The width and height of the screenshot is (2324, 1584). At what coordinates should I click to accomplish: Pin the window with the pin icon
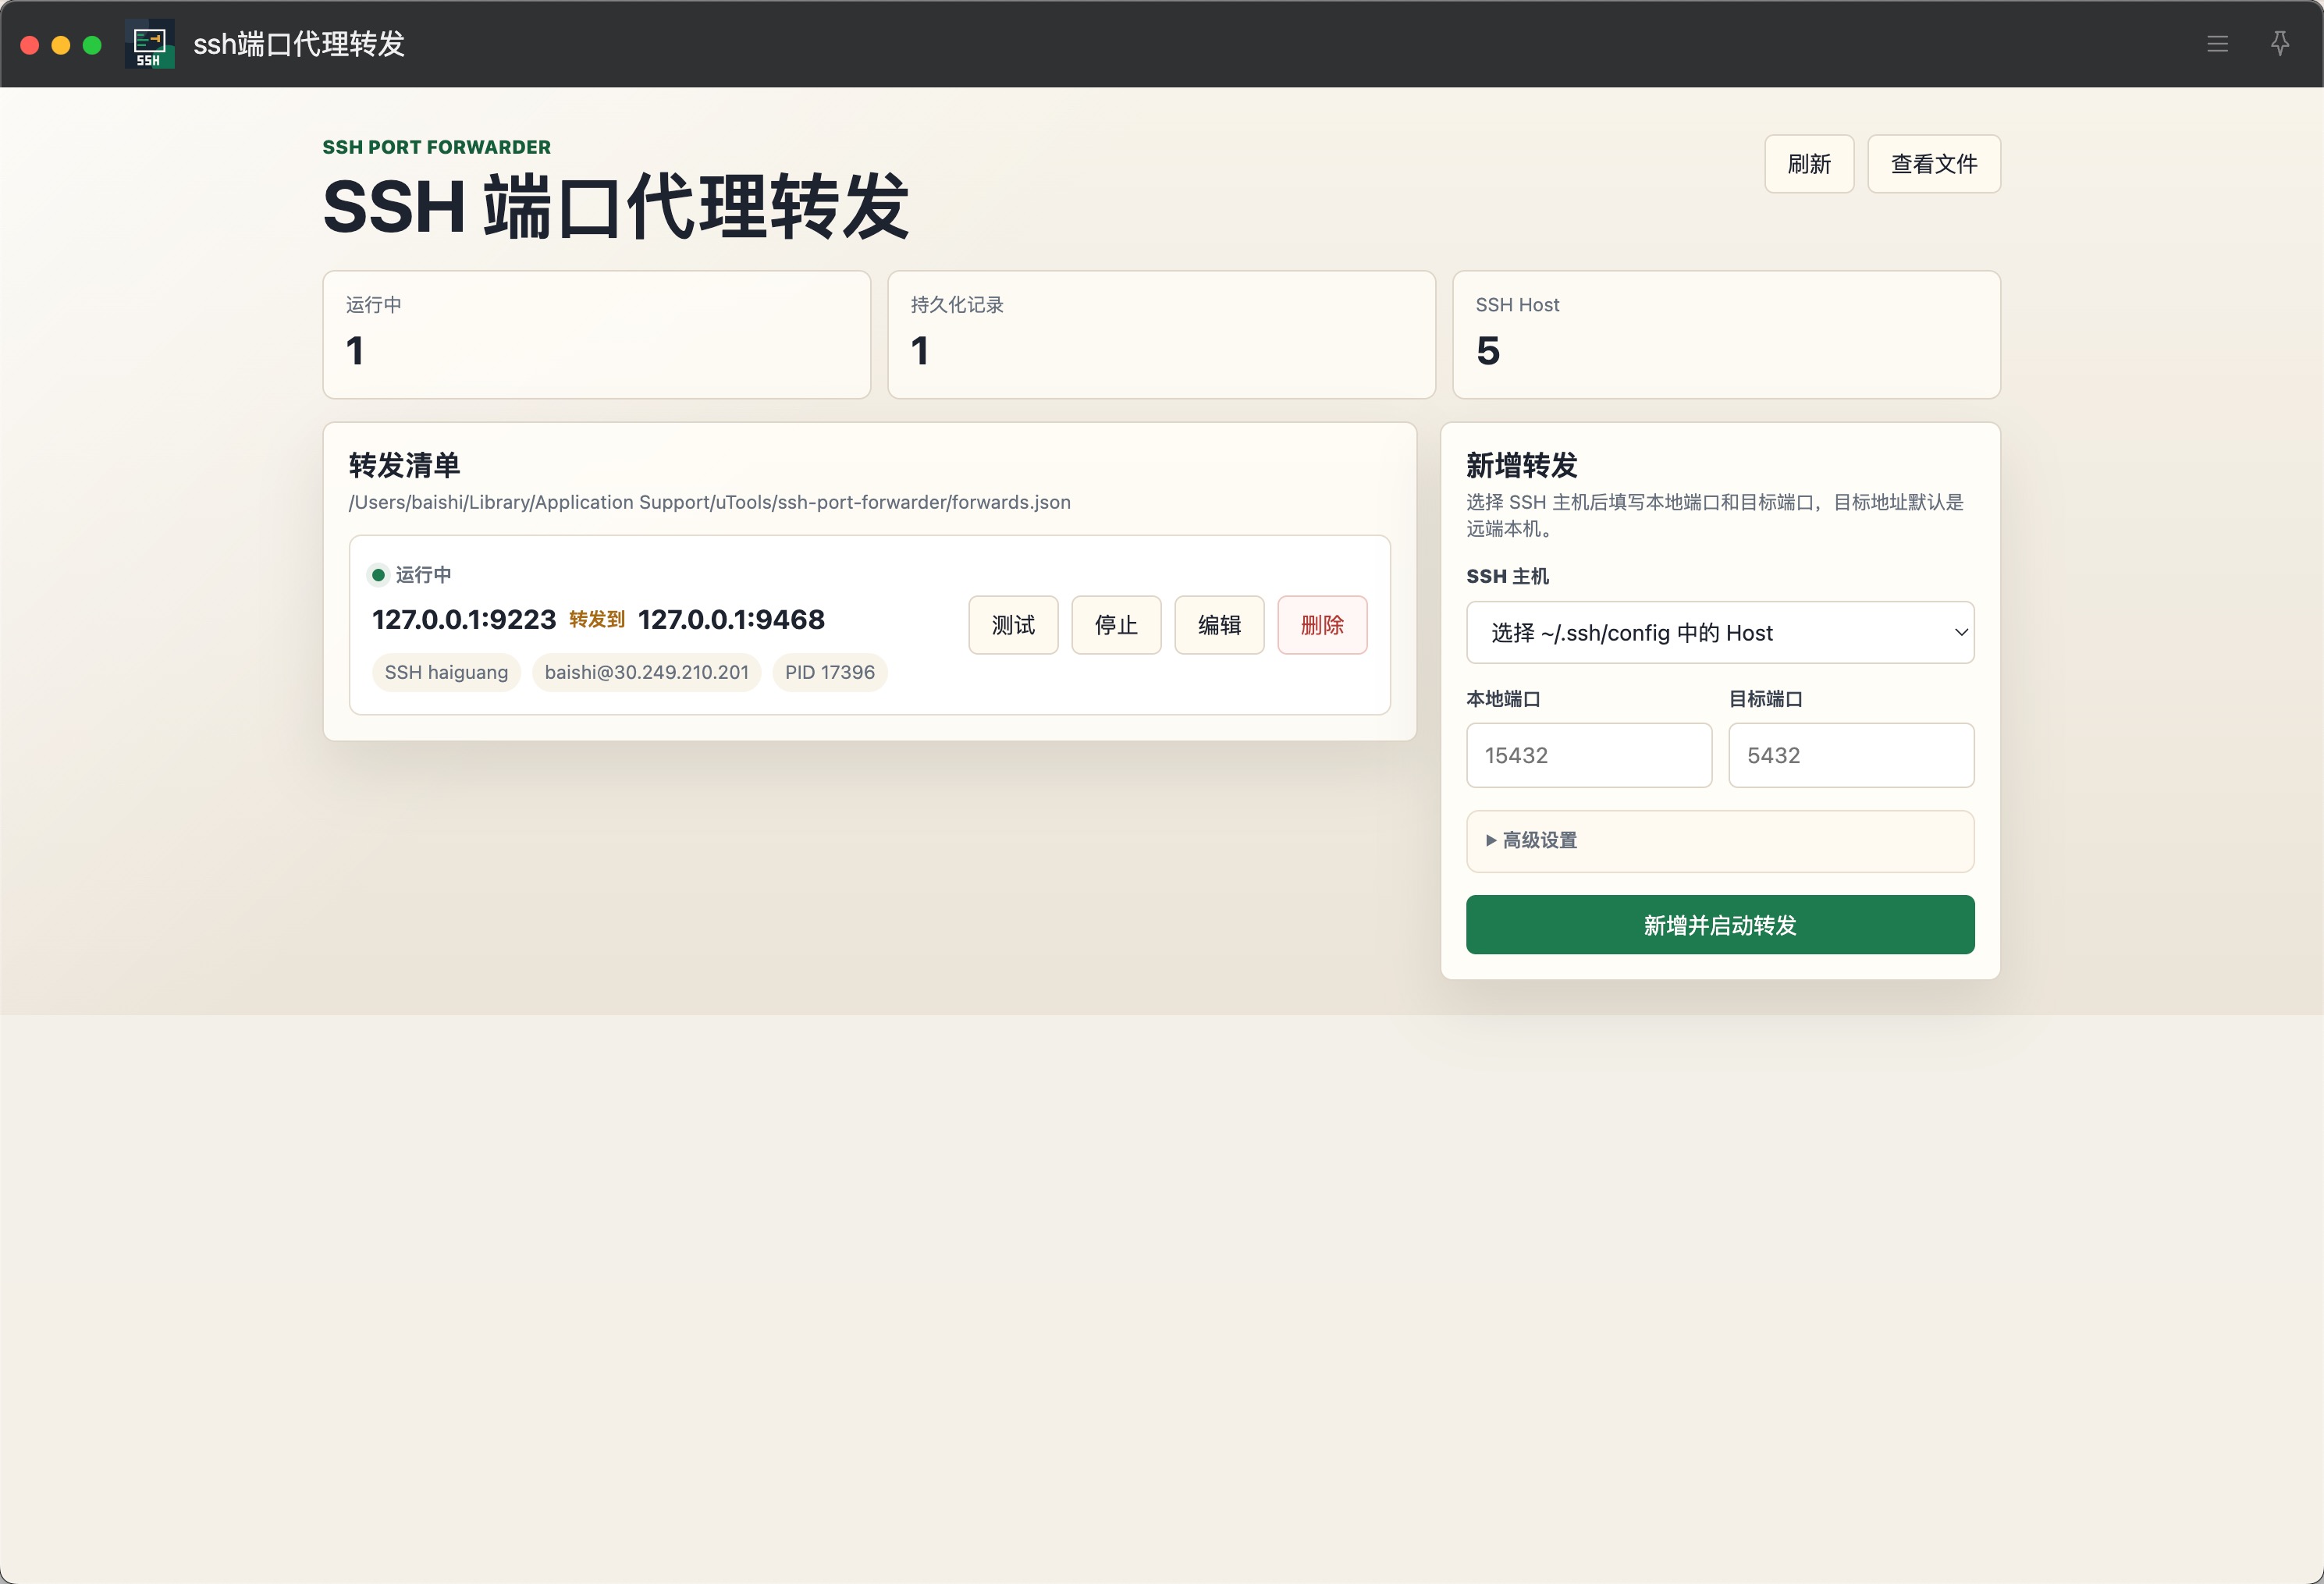(2280, 44)
